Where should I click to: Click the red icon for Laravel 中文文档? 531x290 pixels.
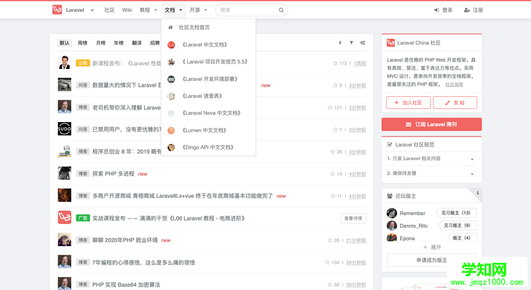(x=171, y=44)
